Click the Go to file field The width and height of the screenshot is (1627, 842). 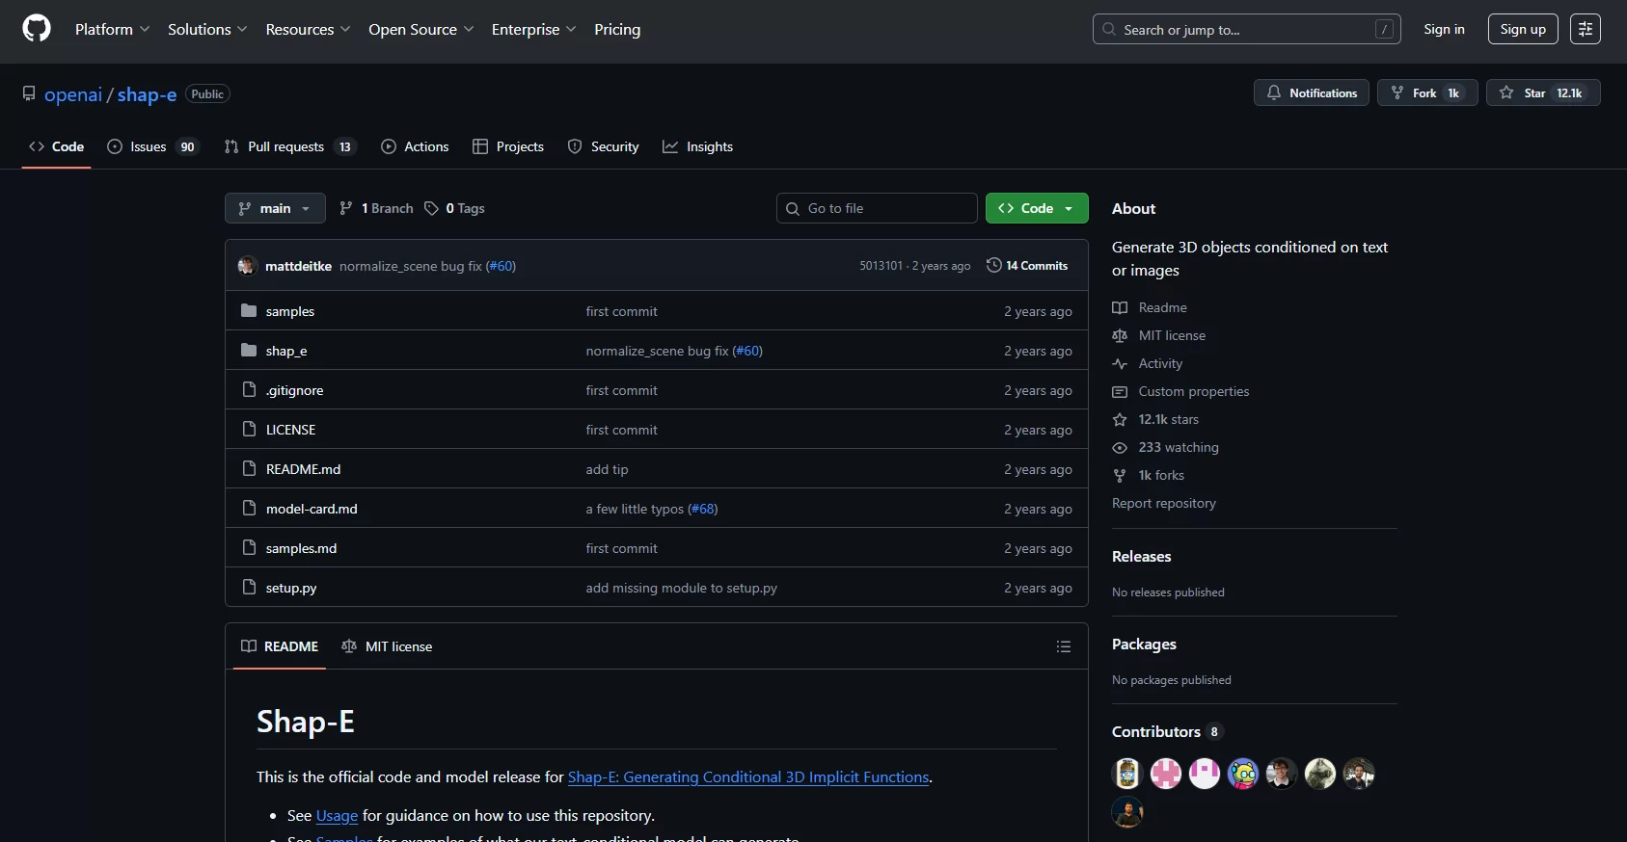pos(877,208)
